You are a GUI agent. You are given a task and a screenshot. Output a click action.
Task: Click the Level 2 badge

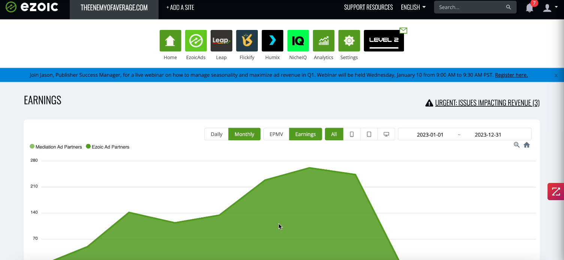click(384, 41)
